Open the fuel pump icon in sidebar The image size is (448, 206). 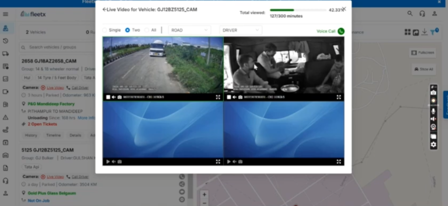[5, 104]
